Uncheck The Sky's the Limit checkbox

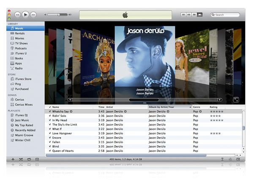click(50, 124)
